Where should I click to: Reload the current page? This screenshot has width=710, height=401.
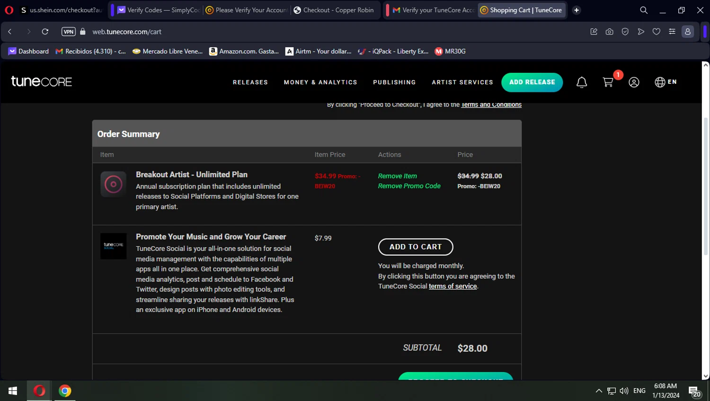pyautogui.click(x=45, y=32)
